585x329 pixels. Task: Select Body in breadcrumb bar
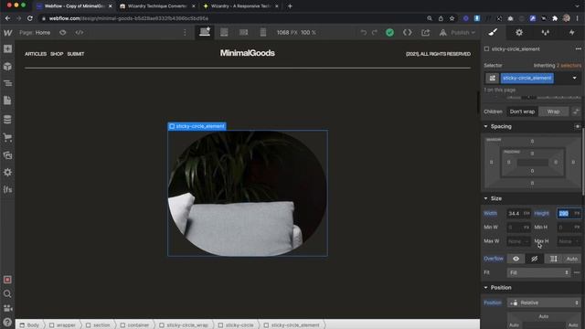tap(29, 325)
